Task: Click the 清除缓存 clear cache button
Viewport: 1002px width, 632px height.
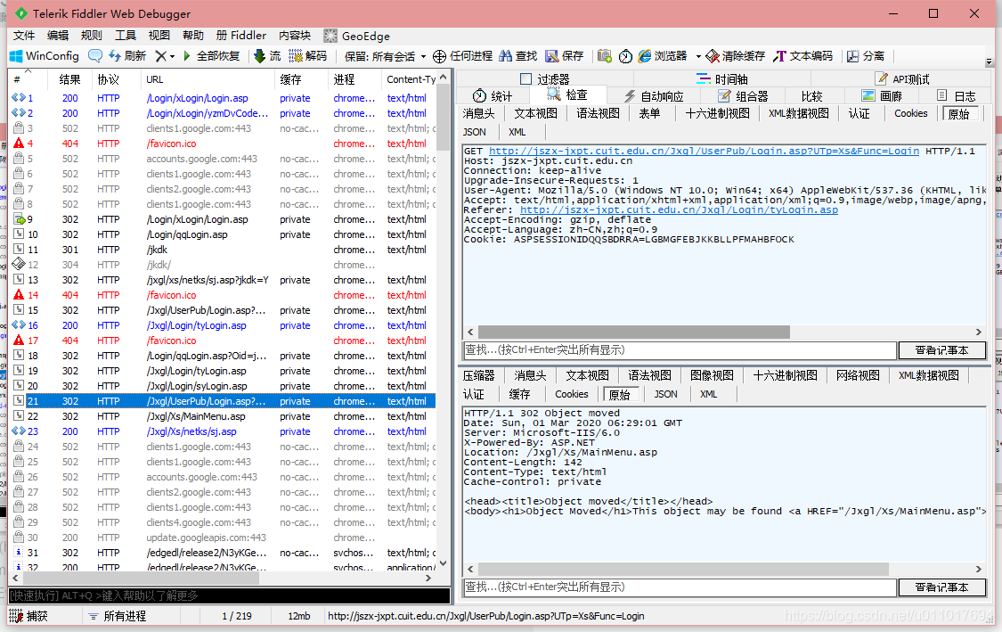Action: pos(736,56)
